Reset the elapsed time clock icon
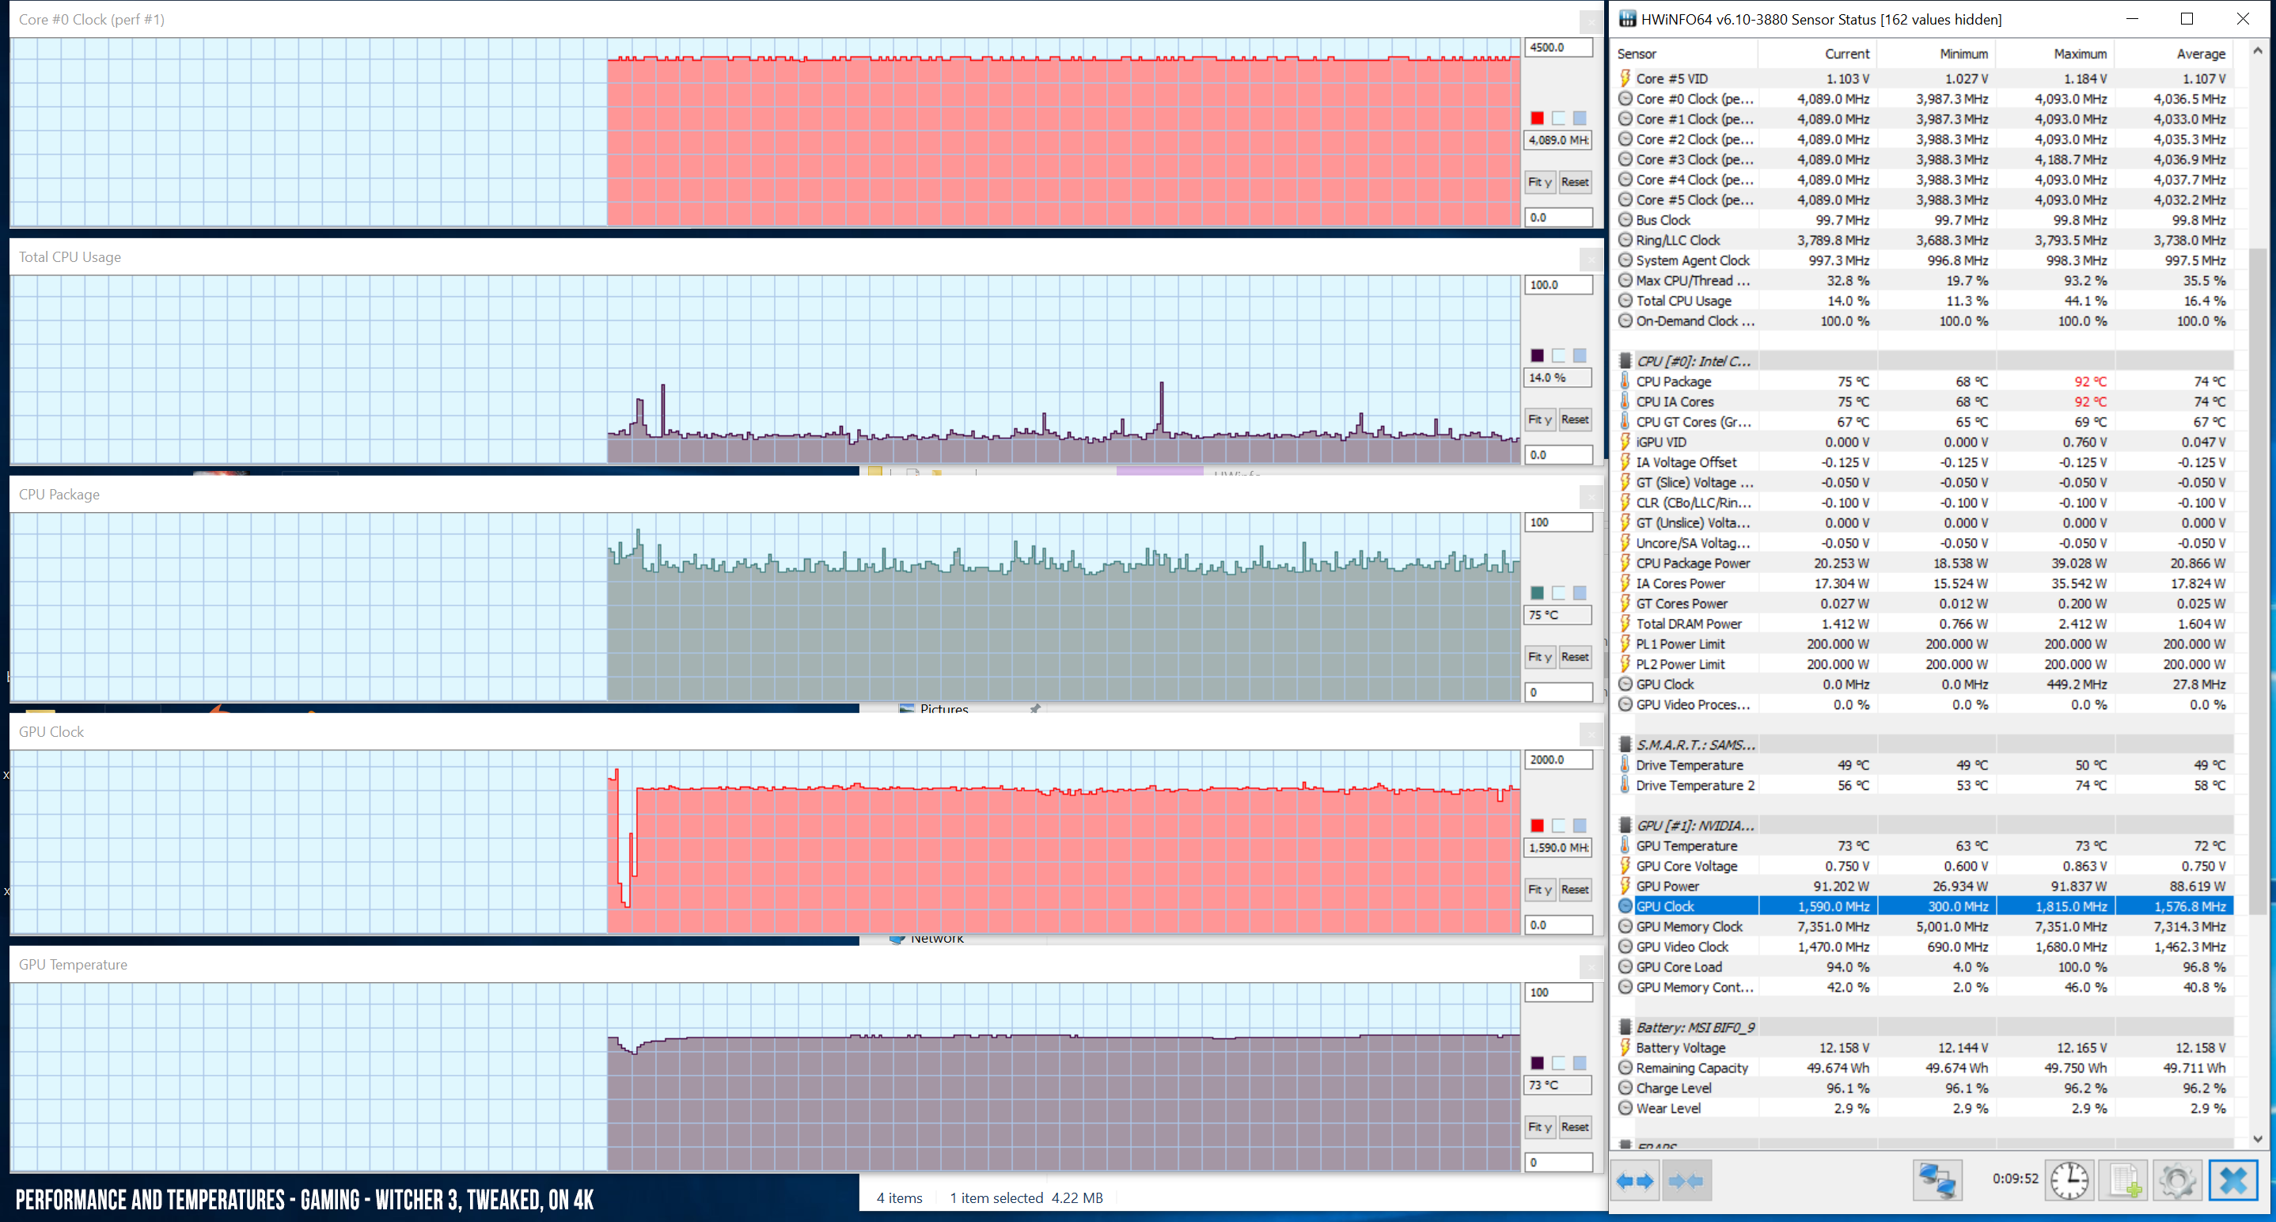The height and width of the screenshot is (1222, 2276). (2069, 1181)
